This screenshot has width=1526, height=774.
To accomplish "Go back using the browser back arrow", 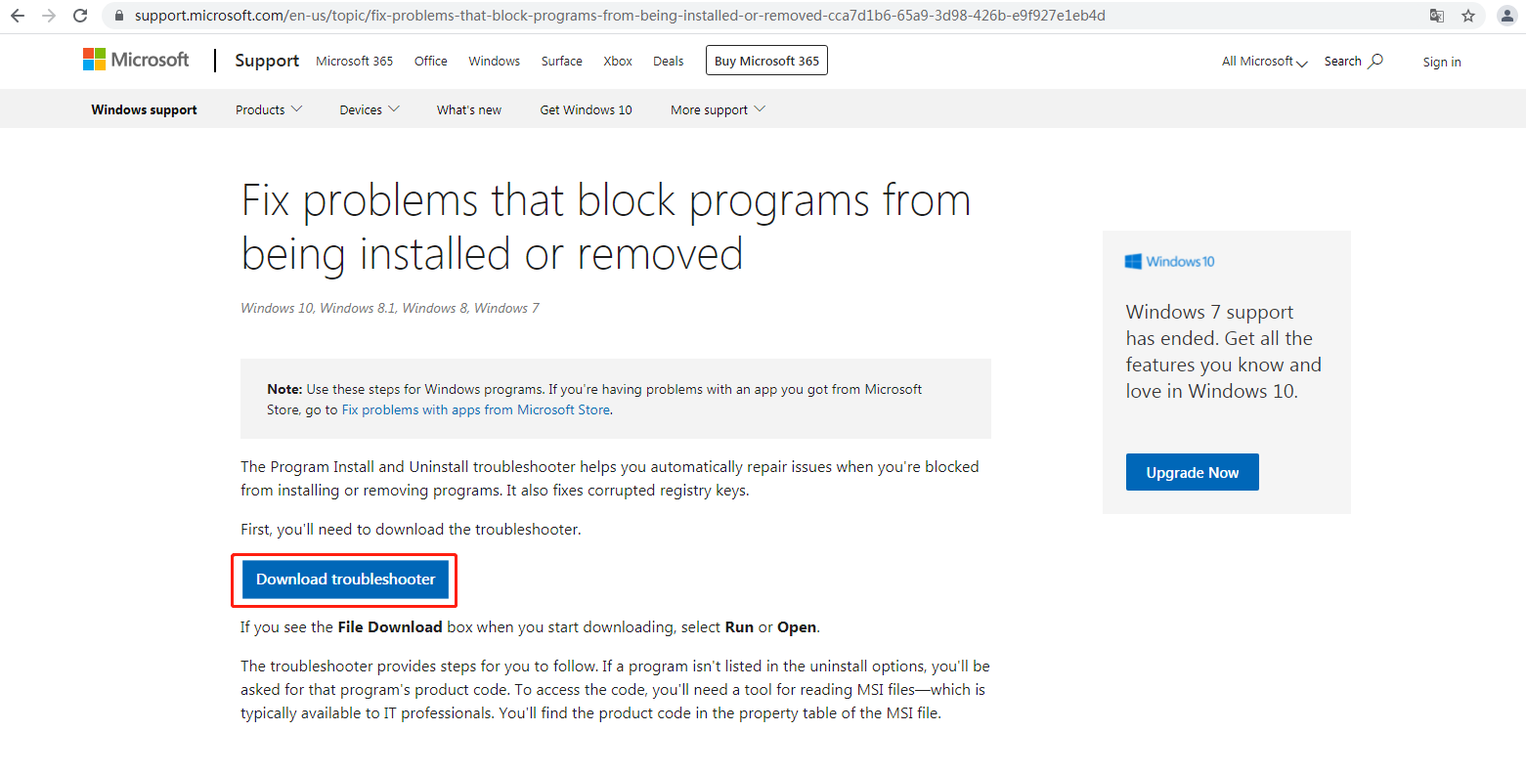I will (18, 16).
